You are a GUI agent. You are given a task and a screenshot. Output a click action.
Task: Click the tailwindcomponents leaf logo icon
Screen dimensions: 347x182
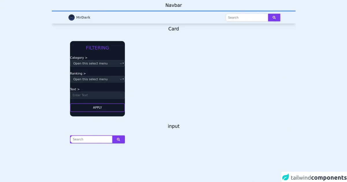pyautogui.click(x=286, y=177)
